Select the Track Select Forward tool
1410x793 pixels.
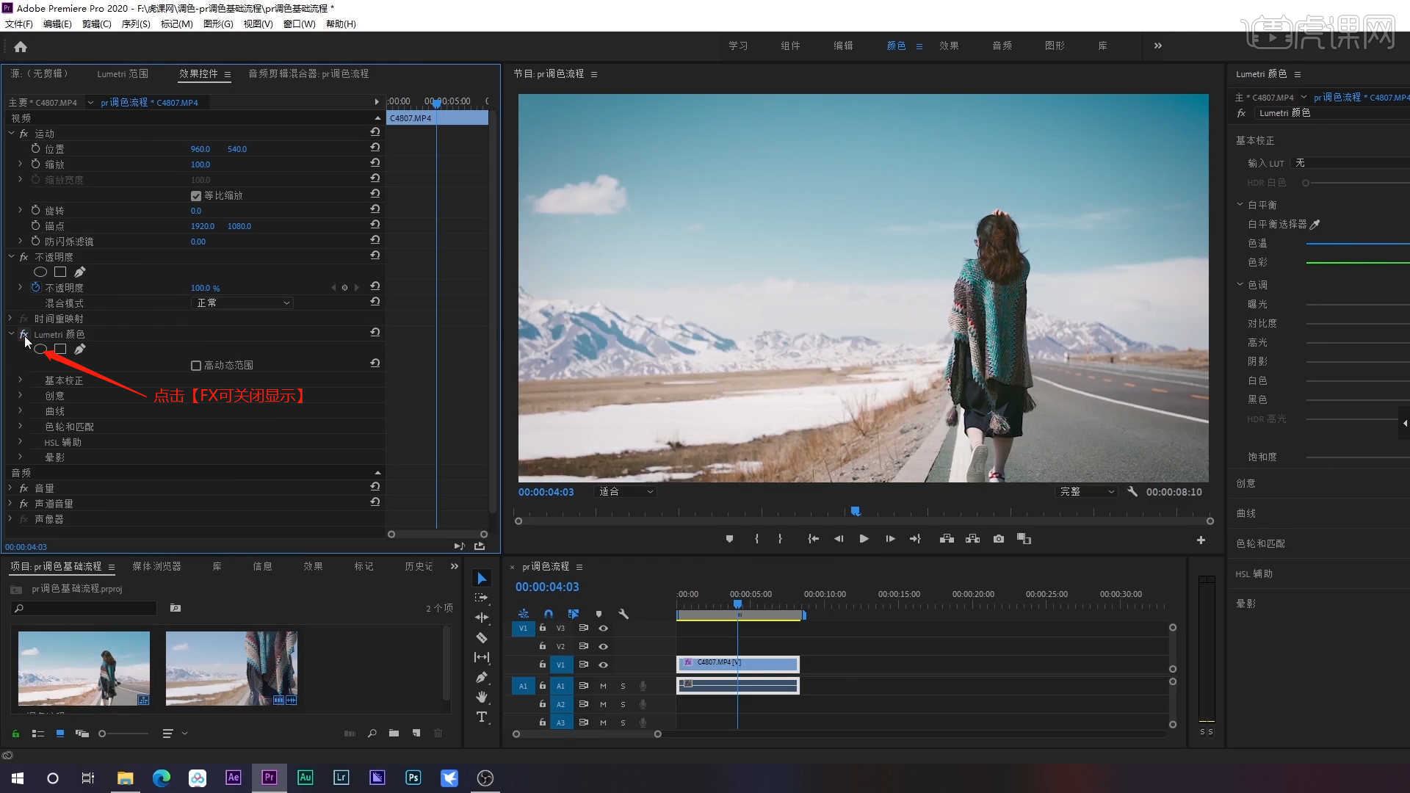(x=482, y=598)
